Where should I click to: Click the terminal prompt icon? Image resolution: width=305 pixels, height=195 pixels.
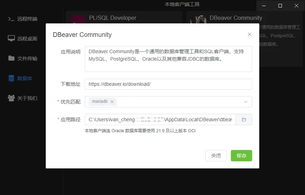[11, 19]
